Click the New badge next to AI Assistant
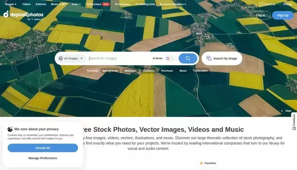Viewport: 297px width, 170px height. [x=106, y=4]
